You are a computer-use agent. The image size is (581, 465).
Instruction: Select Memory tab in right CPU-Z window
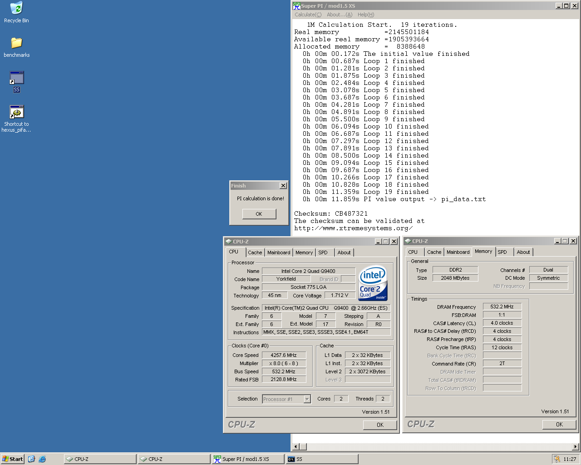[x=483, y=251]
